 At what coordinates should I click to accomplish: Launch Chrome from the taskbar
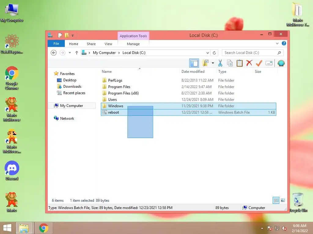click(43, 228)
